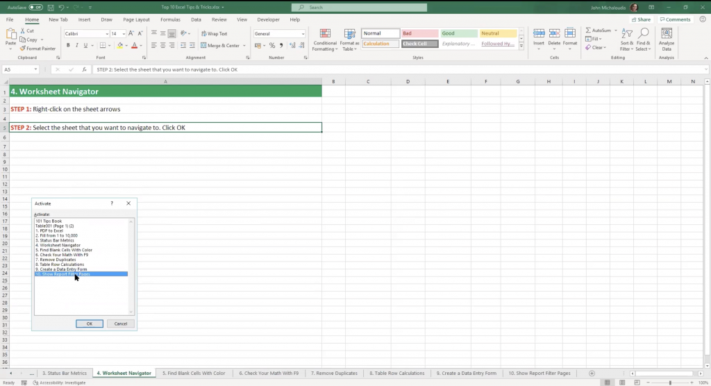The image size is (711, 386).
Task: Click the Share button
Action: click(x=641, y=19)
